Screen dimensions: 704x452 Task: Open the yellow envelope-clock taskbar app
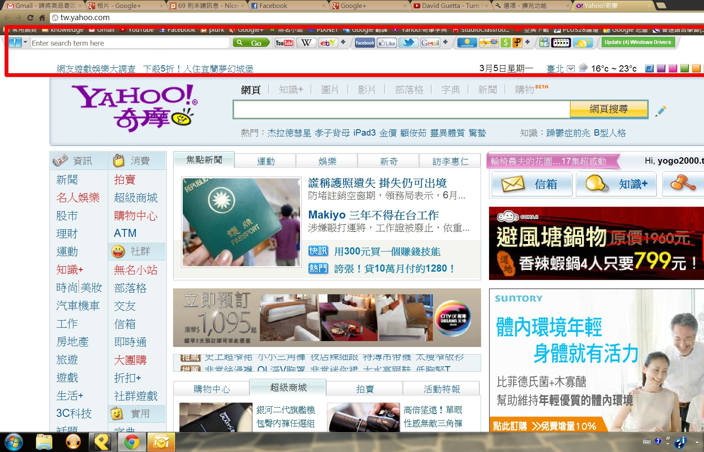(x=161, y=442)
